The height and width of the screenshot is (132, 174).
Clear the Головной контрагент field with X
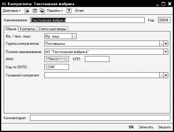click(x=166, y=75)
